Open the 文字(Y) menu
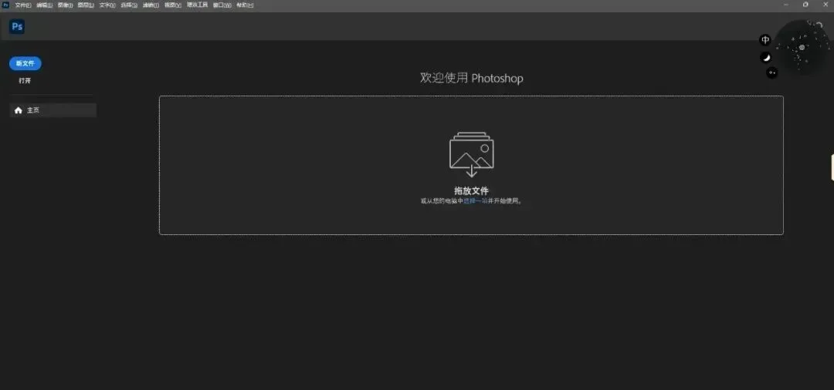The width and height of the screenshot is (834, 390). click(107, 5)
